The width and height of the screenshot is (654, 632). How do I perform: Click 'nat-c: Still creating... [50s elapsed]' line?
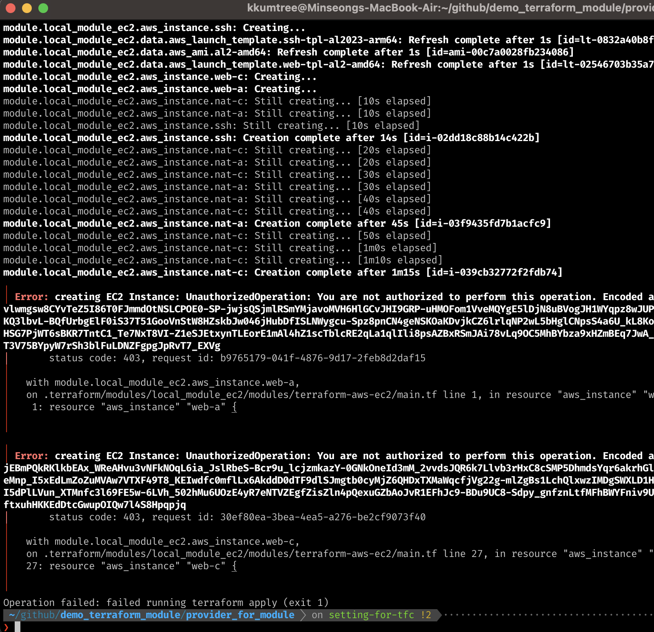click(217, 236)
